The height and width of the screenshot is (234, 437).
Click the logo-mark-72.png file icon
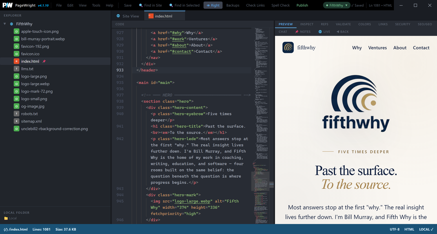16,91
